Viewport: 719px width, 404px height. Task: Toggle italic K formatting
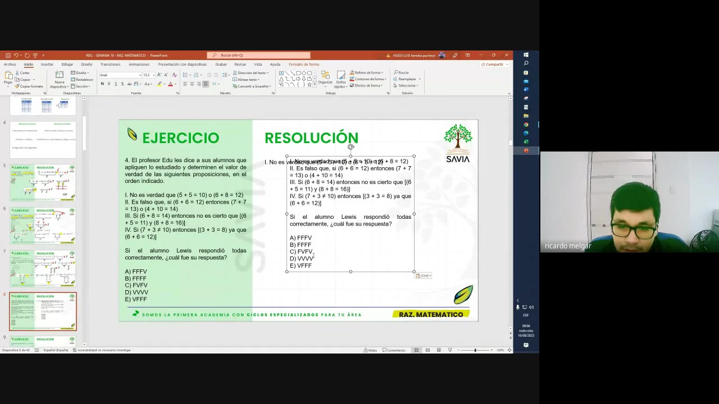109,84
